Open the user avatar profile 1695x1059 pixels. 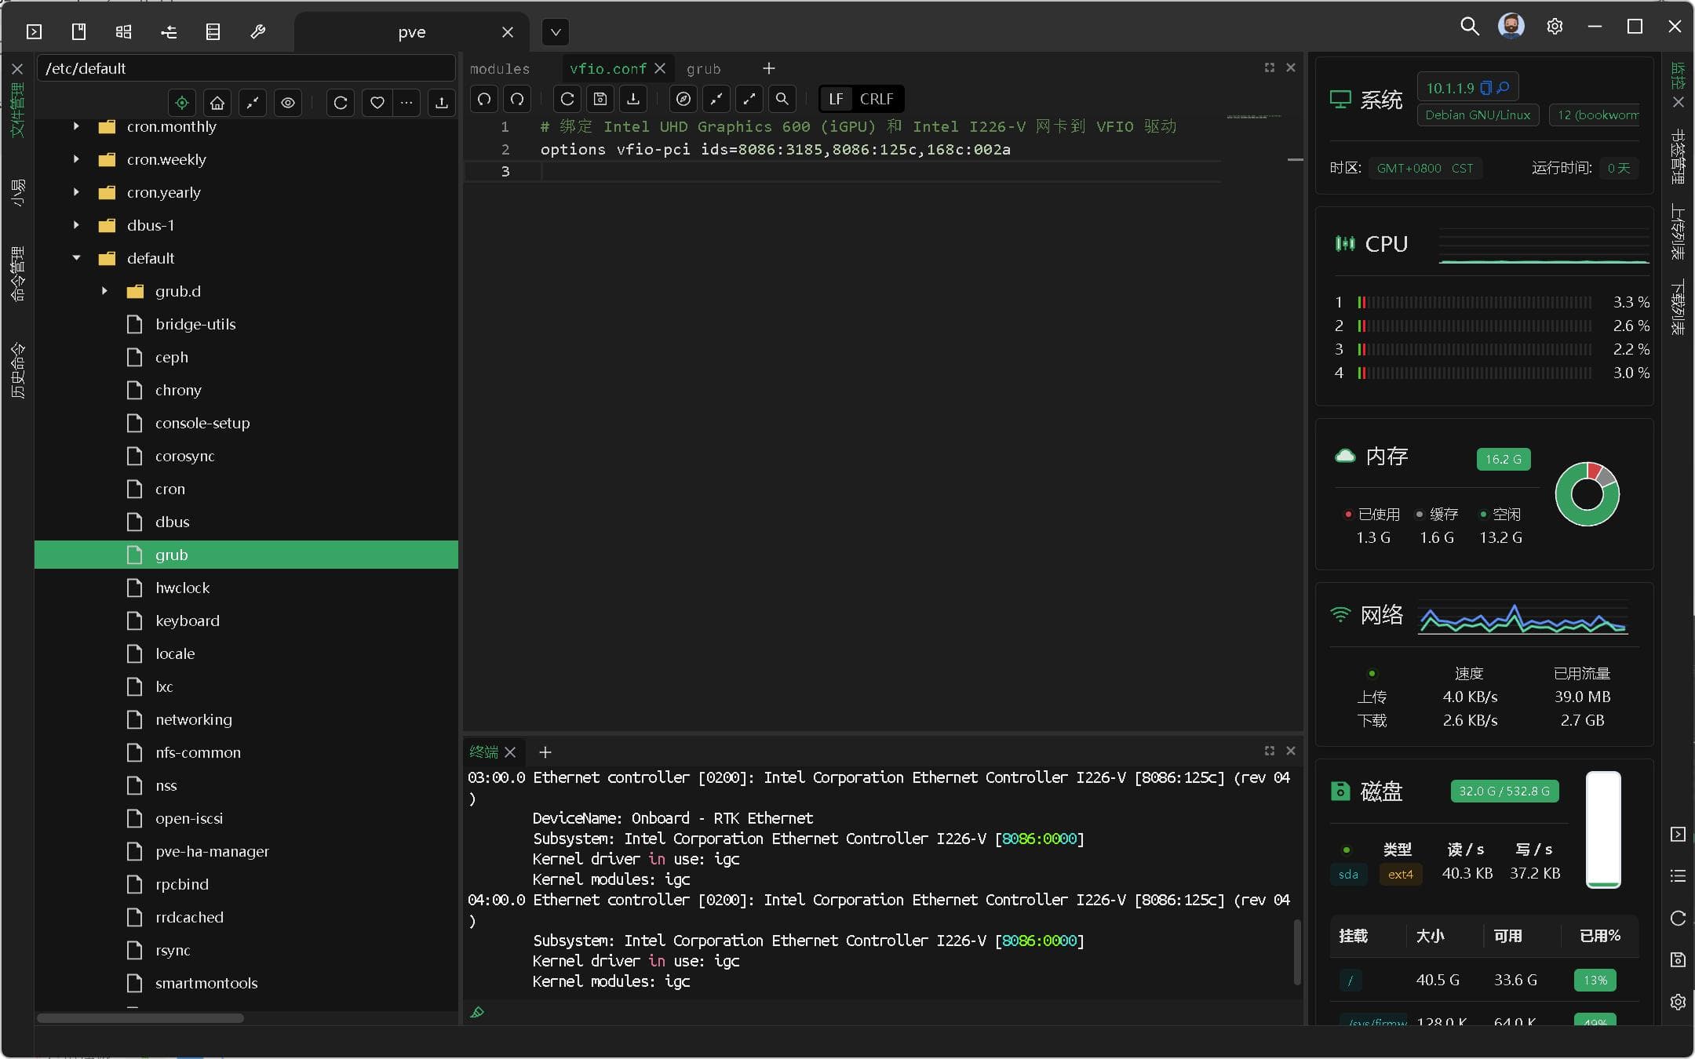click(1511, 26)
